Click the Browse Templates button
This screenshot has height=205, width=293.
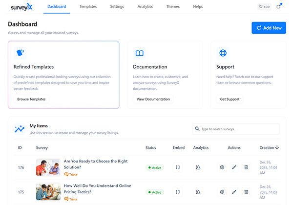pyautogui.click(x=31, y=99)
